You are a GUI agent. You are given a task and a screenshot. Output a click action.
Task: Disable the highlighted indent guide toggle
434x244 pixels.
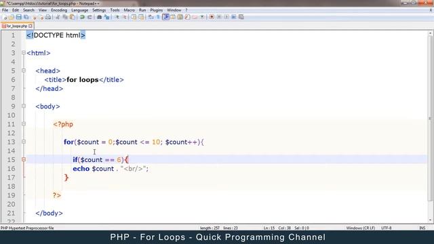coord(165,17)
